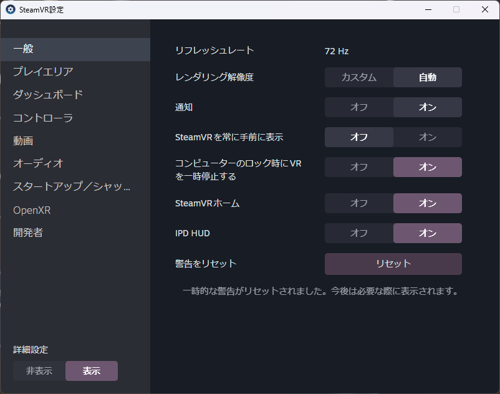Enable コンピューターのロック時にVRを一時停止する
This screenshot has height=394, width=500.
(x=428, y=167)
